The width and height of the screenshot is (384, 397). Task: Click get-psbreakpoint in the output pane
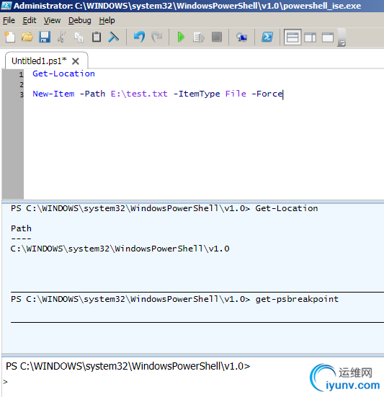[x=297, y=299]
